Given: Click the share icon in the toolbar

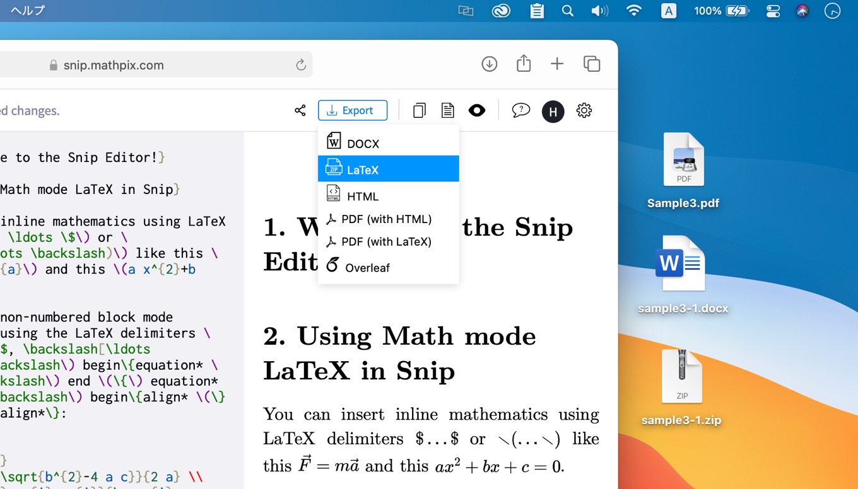Looking at the screenshot, I should pos(300,110).
